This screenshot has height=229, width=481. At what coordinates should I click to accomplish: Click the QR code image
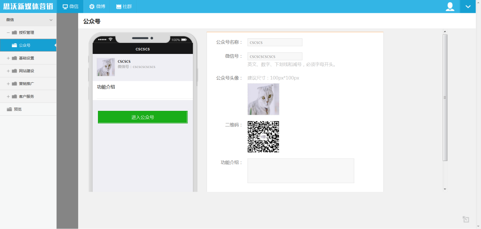pyautogui.click(x=263, y=137)
